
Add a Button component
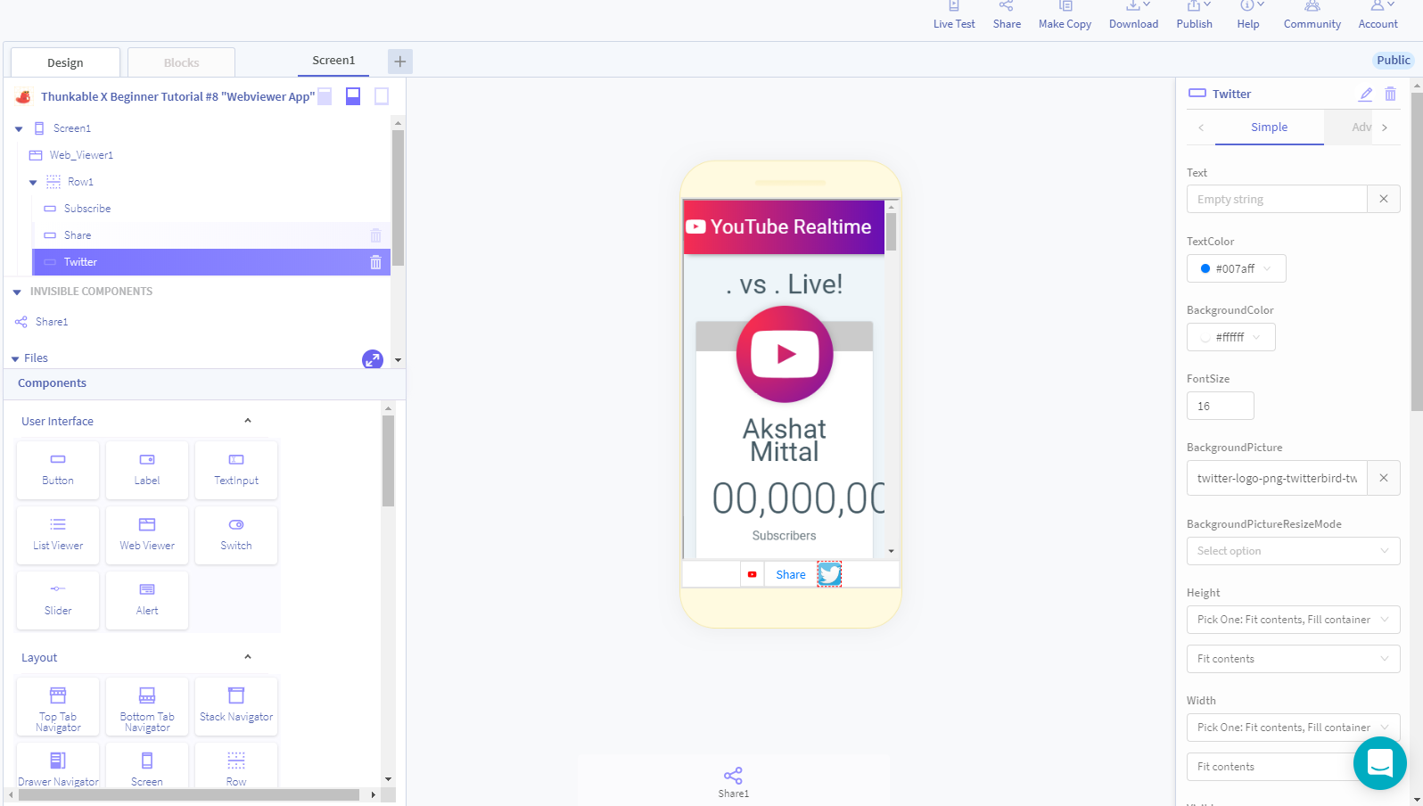coord(58,470)
